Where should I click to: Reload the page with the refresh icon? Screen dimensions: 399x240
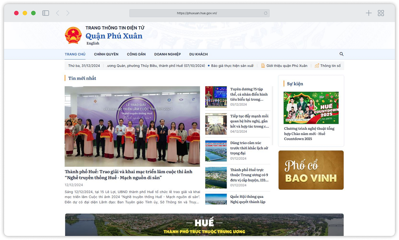(x=265, y=13)
